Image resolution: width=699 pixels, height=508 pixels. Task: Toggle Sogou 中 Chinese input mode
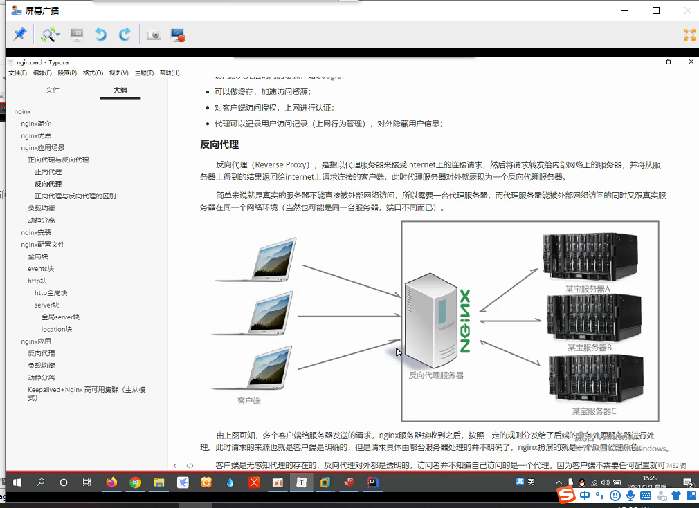tap(585, 496)
